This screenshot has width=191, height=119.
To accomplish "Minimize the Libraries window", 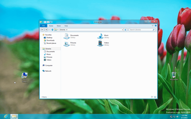I will [146, 22].
